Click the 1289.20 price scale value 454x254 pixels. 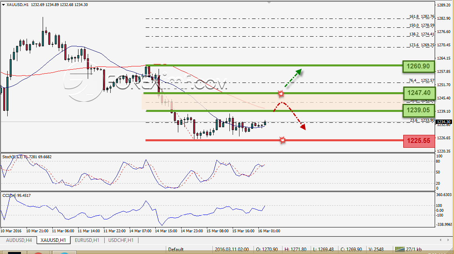click(444, 5)
